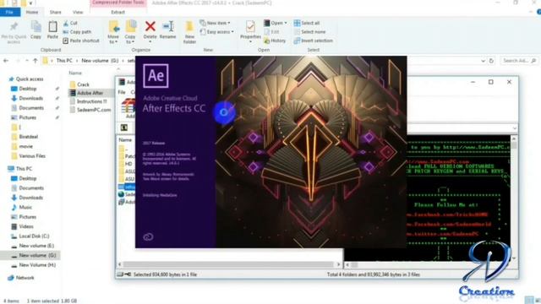
Task: Click Invert selection in the ribbon
Action: click(x=314, y=41)
